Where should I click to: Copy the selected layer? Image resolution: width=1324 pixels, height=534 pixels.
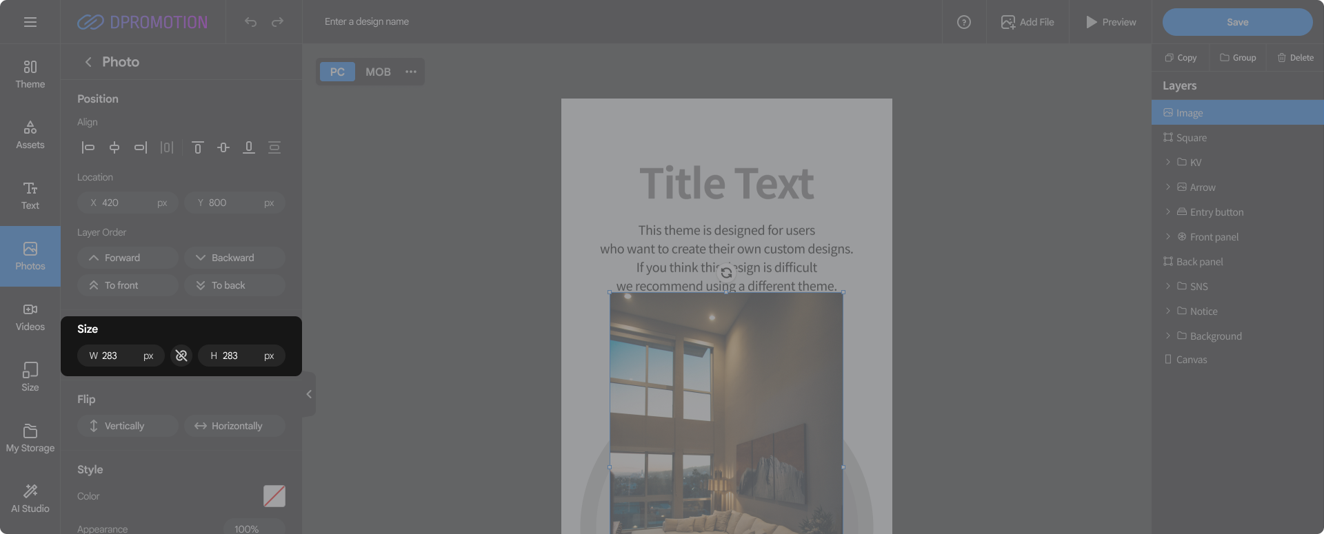pyautogui.click(x=1181, y=58)
